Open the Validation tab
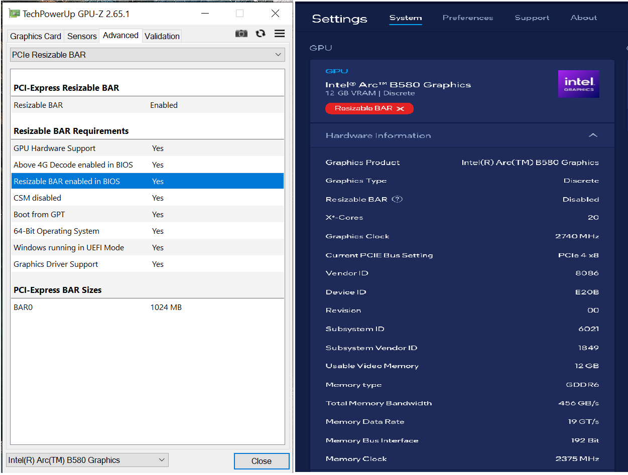The width and height of the screenshot is (628, 475). tap(162, 36)
